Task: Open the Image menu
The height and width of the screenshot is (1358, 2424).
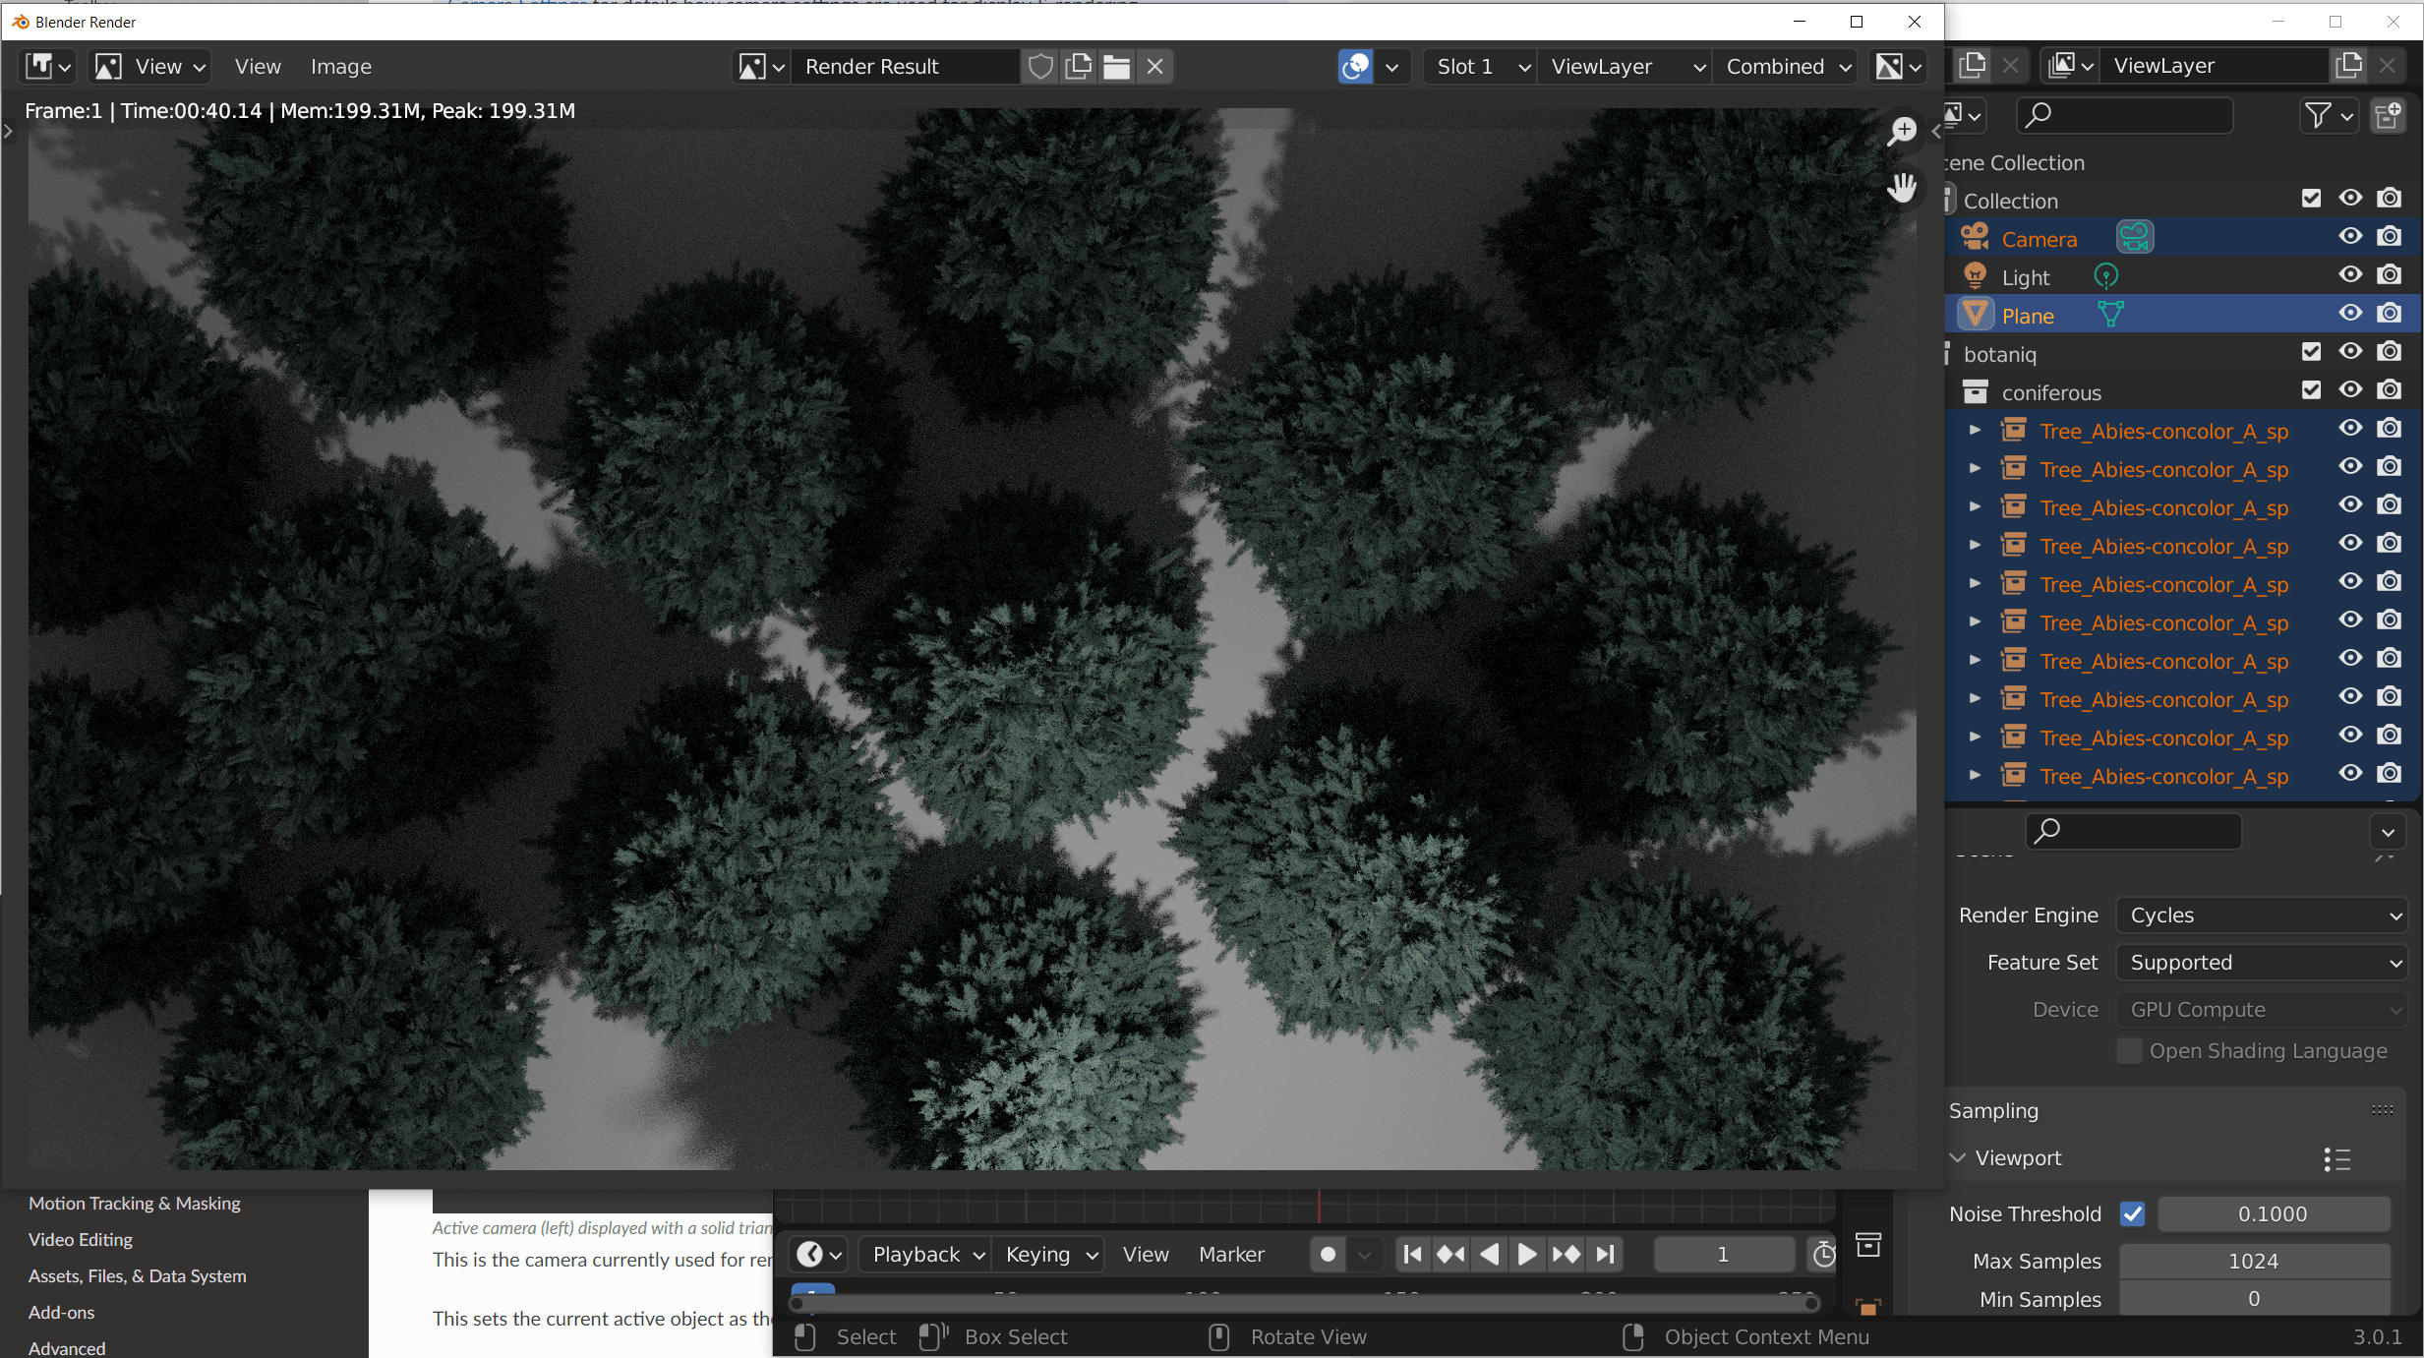Action: click(340, 67)
